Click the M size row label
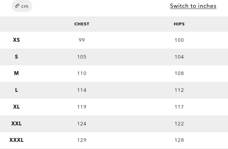This screenshot has width=228, height=149. pos(17,73)
